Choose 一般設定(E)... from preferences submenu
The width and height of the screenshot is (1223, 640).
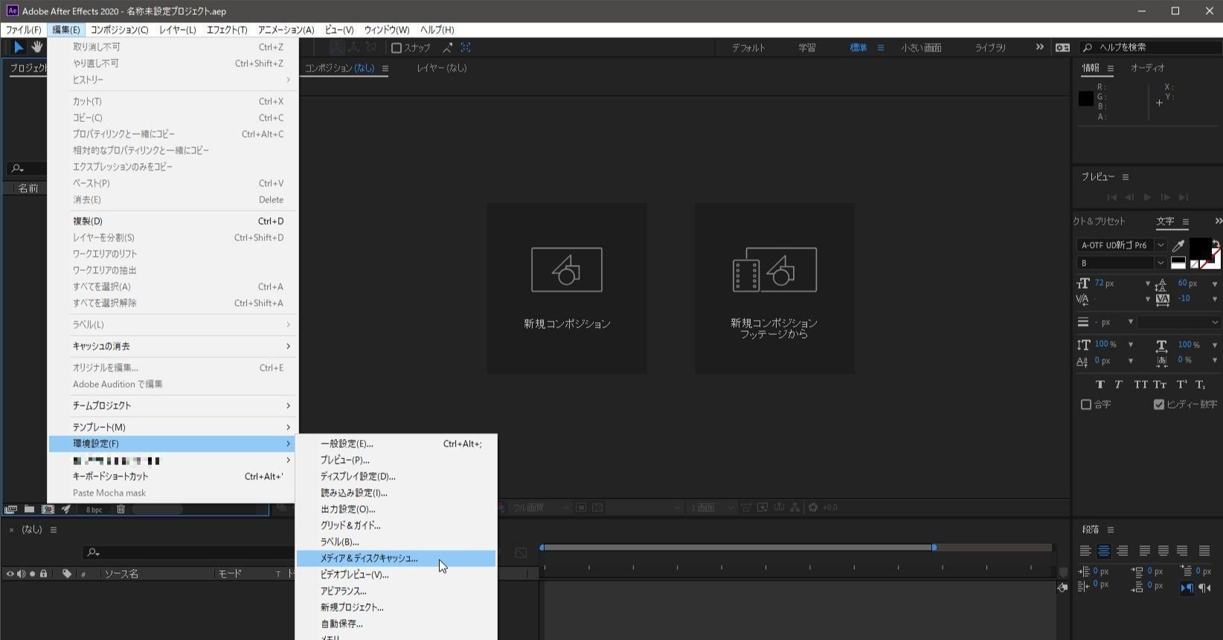click(396, 444)
